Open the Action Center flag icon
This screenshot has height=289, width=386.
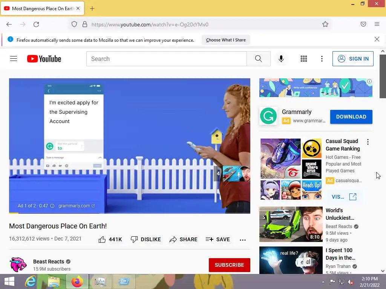coord(332,281)
